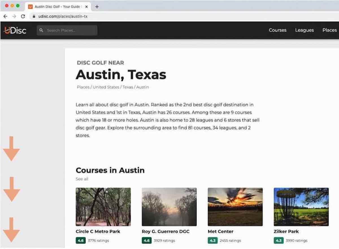Follow the Texas breadcrumb link
Screen dimensions: 339x249
[x=128, y=87]
